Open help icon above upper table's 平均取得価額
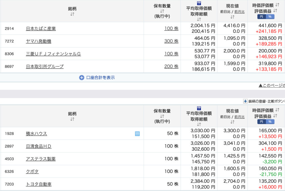 coord(199,3)
